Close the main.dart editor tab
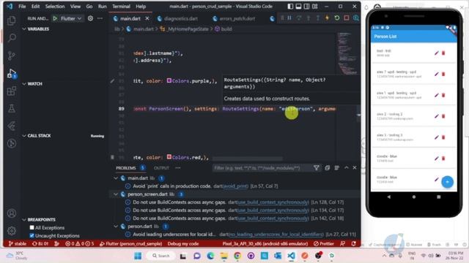 point(147,18)
